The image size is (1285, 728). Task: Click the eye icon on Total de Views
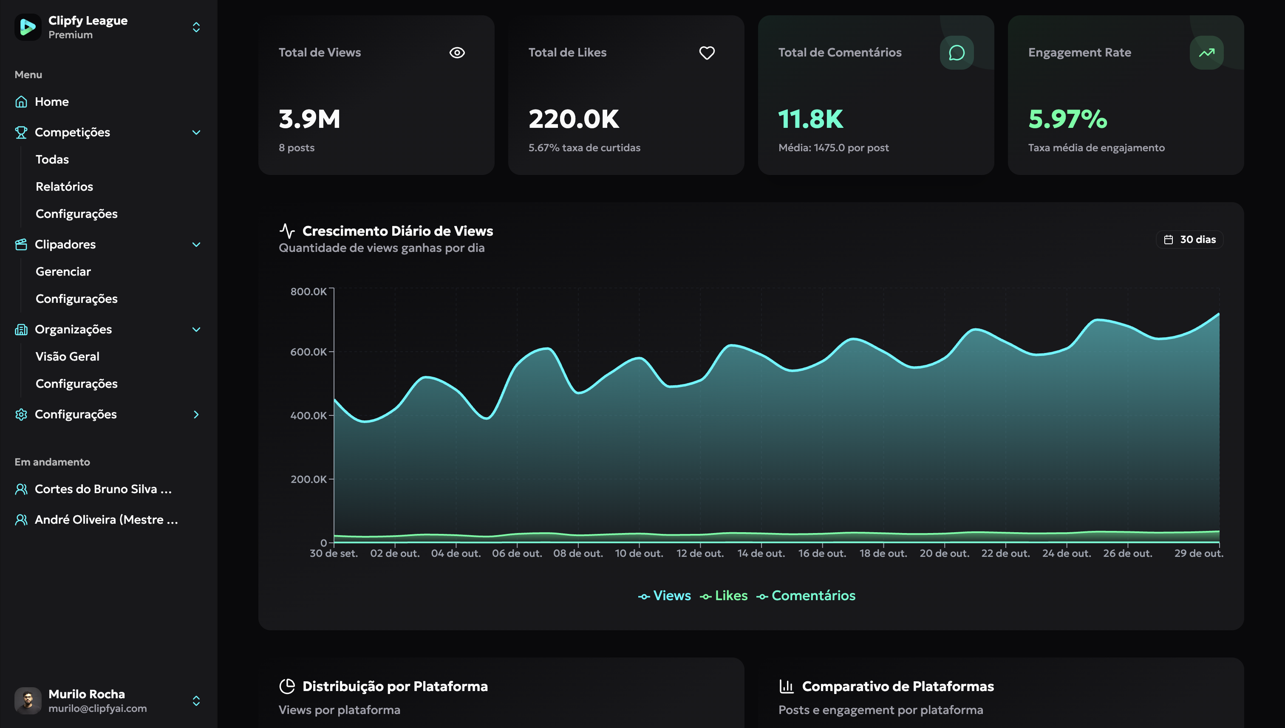coord(457,53)
